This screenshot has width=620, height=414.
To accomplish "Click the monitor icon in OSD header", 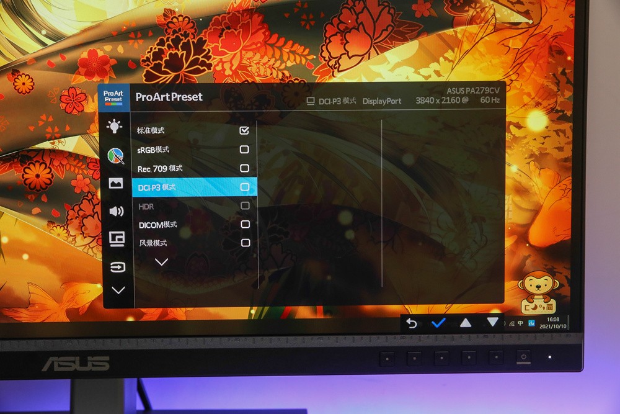I will point(311,101).
